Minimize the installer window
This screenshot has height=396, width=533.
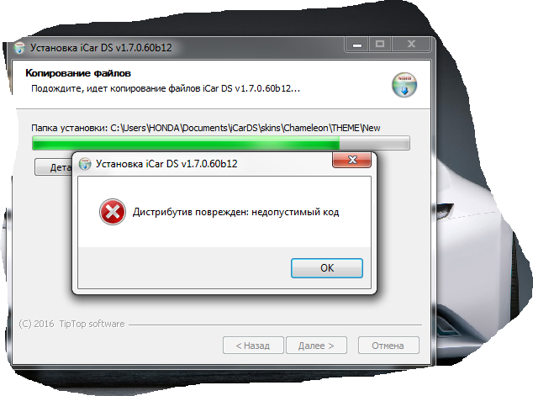point(356,45)
